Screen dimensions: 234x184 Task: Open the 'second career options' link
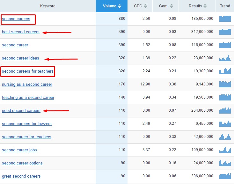click(x=22, y=163)
